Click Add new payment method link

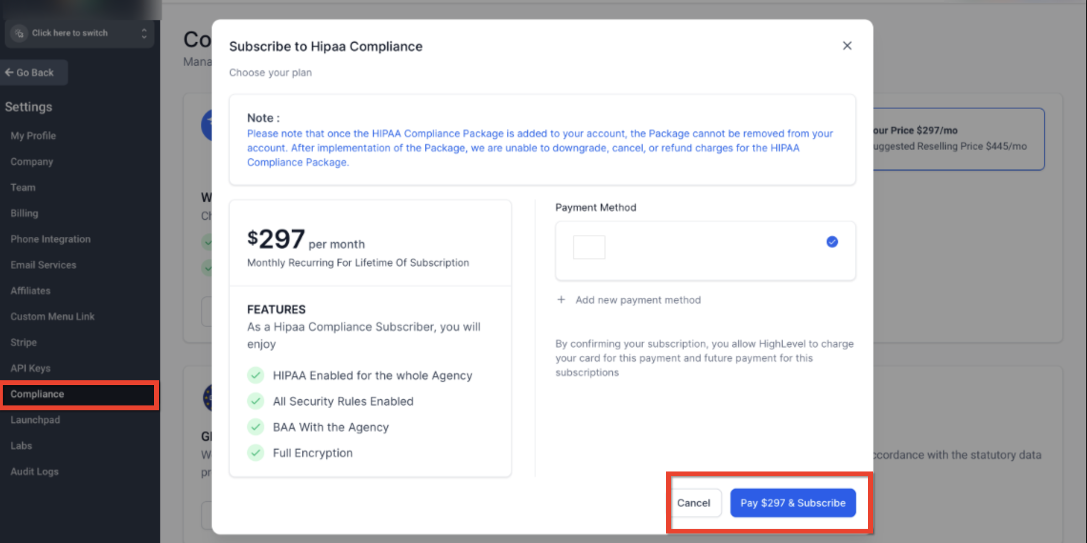coord(638,300)
